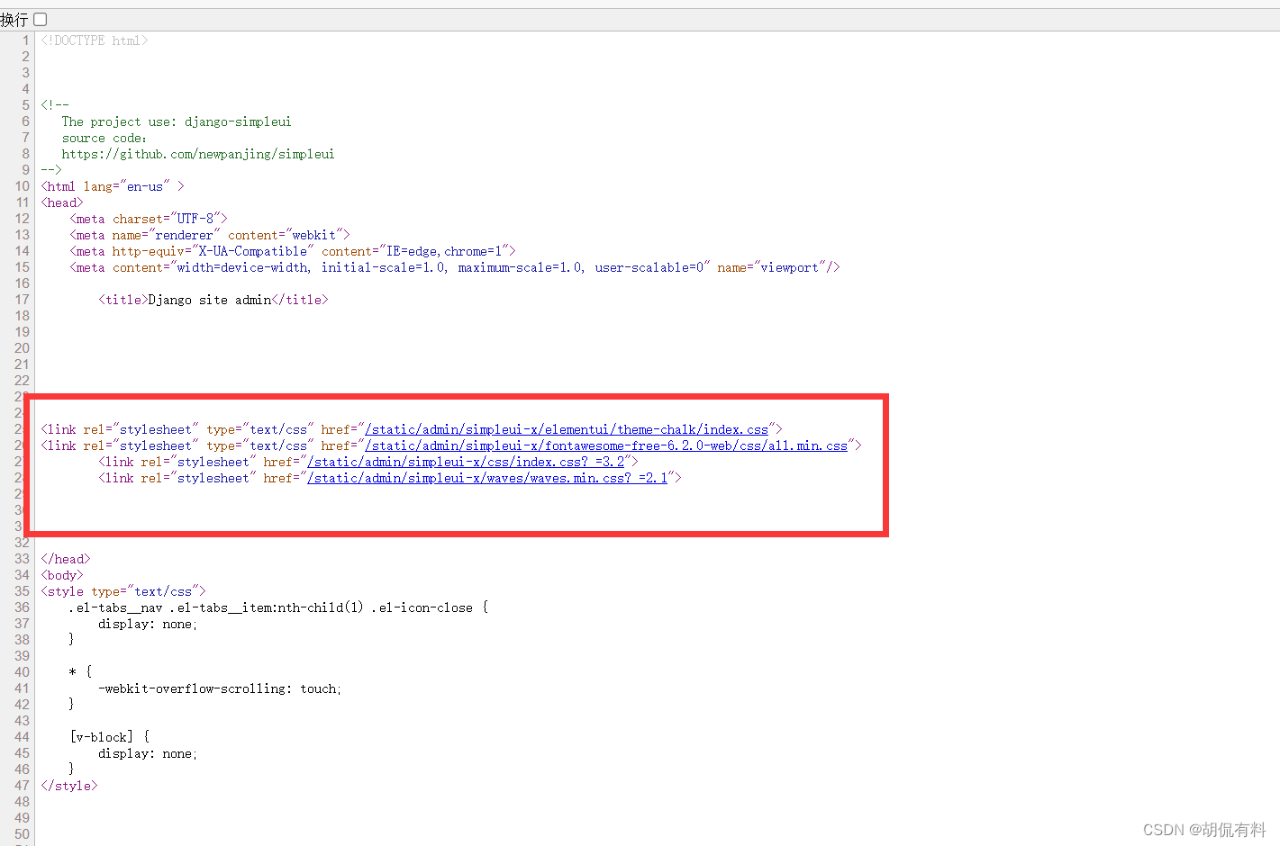The height and width of the screenshot is (846, 1280).
Task: Click the .el-tabs__nav selector line
Action: pyautogui.click(x=278, y=607)
